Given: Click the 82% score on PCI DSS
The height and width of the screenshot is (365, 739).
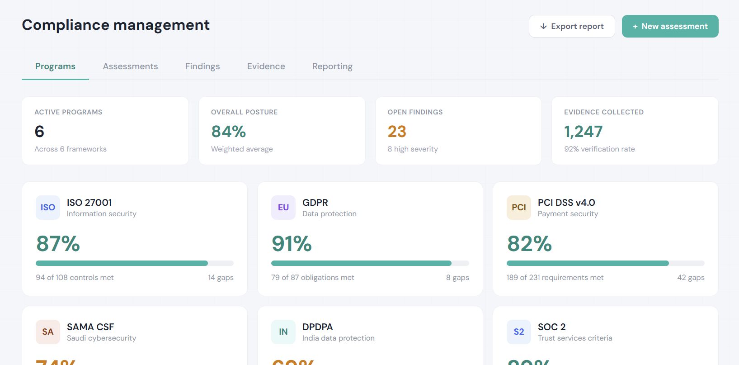Looking at the screenshot, I should (529, 244).
